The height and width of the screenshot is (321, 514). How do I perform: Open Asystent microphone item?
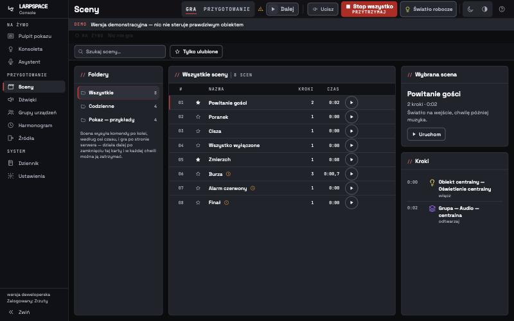coord(34,62)
